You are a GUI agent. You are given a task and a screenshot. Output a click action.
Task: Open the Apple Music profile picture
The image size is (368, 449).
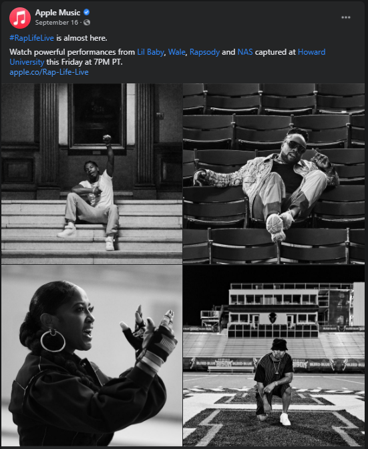click(20, 18)
